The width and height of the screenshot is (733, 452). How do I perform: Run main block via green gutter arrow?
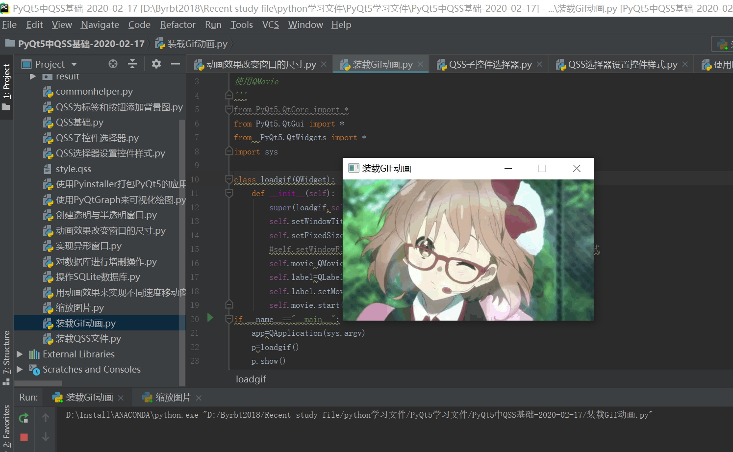coord(210,318)
